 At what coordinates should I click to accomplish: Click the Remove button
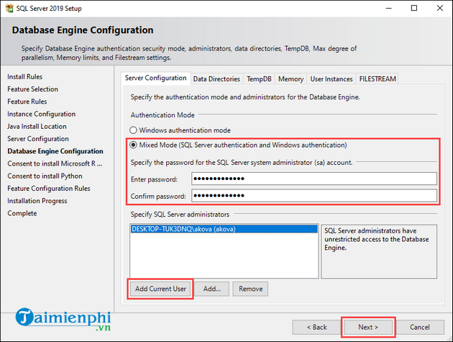point(250,289)
